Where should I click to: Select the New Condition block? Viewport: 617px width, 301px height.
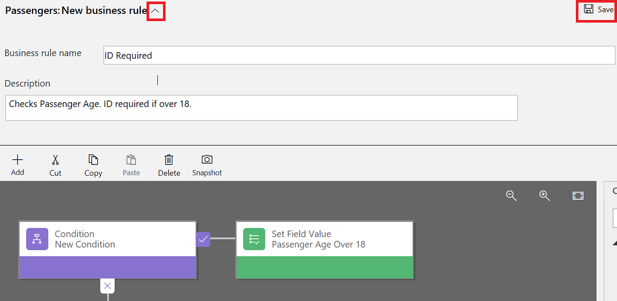pyautogui.click(x=107, y=239)
